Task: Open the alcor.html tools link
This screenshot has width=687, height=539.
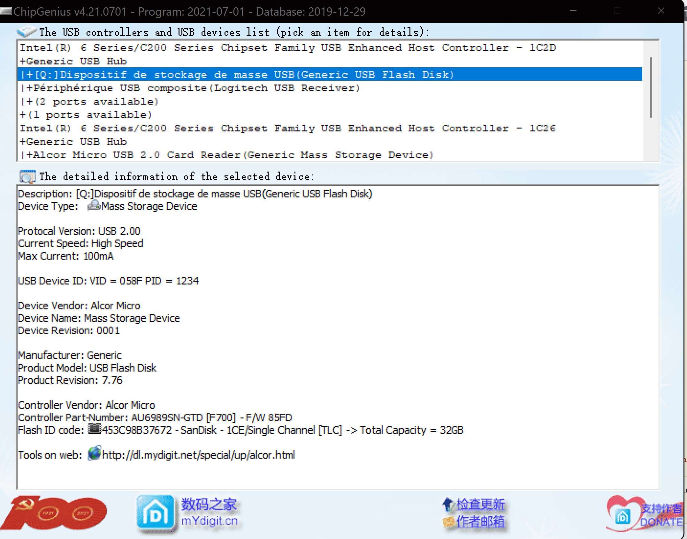Action: tap(198, 454)
